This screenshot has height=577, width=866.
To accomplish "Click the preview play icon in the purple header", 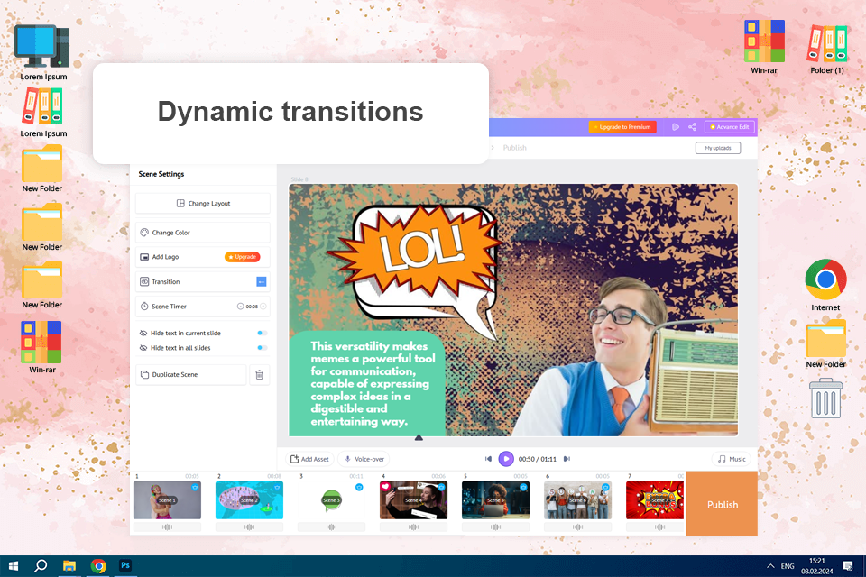I will coord(676,127).
